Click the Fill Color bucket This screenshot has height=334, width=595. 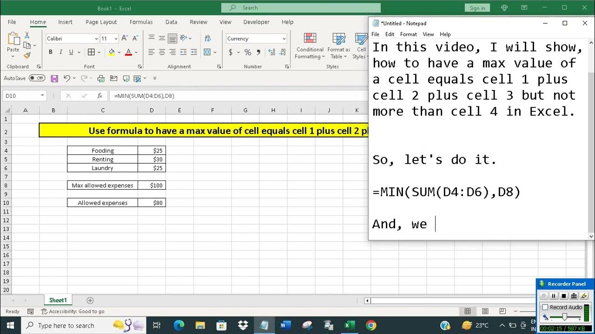point(112,52)
